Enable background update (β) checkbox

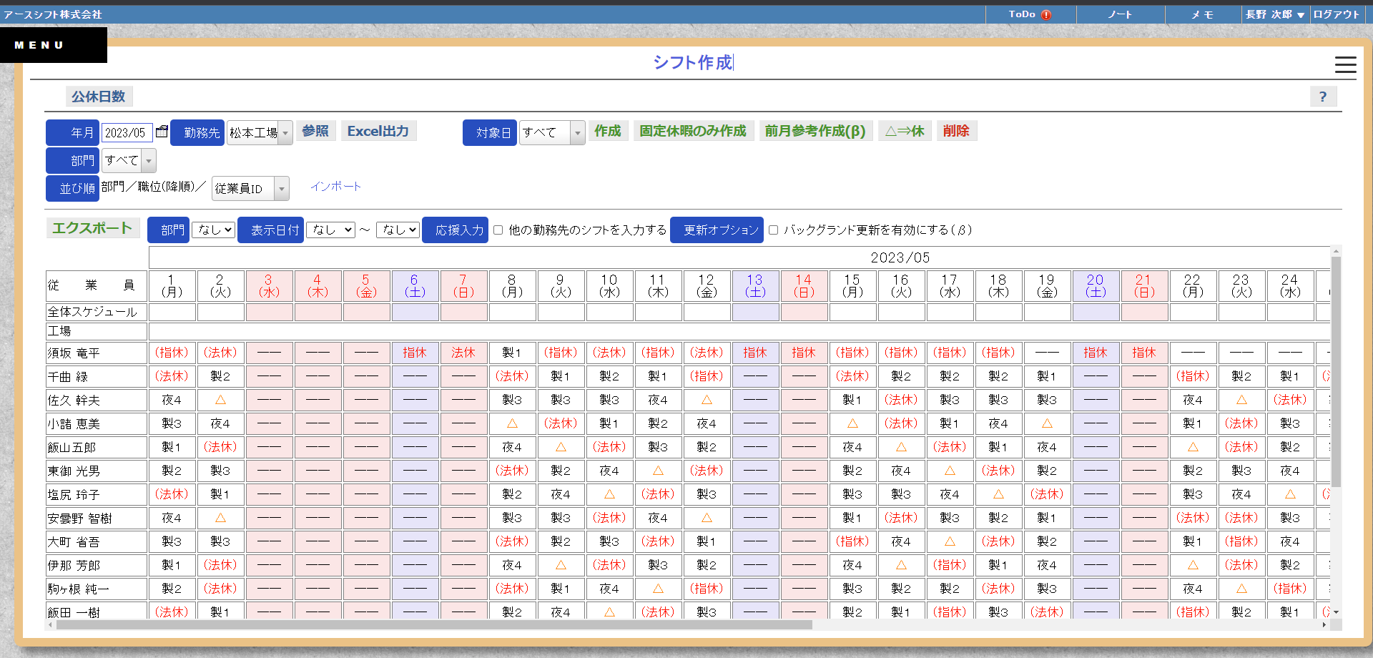point(773,230)
